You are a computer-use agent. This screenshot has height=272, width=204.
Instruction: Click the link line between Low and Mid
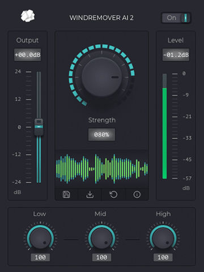click(x=71, y=240)
